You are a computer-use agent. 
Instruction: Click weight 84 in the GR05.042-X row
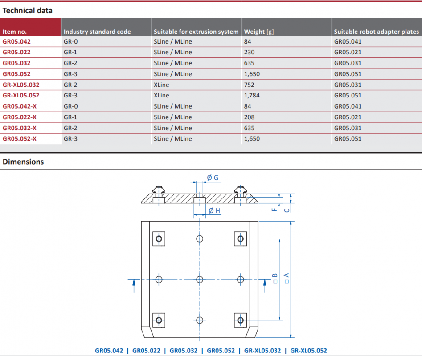tap(248, 106)
